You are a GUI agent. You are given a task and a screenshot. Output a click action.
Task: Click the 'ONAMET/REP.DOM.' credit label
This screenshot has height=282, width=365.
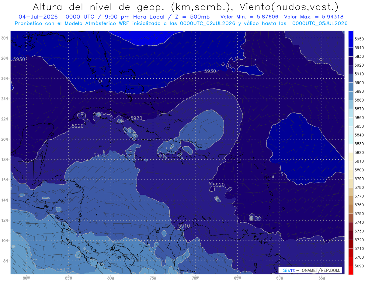pyautogui.click(x=321, y=270)
